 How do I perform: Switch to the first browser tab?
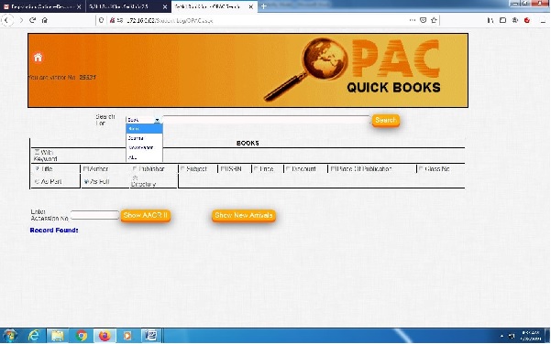click(41, 6)
